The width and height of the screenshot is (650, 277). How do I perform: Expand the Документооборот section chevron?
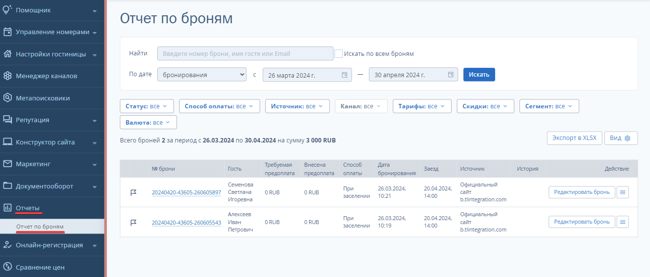click(94, 186)
